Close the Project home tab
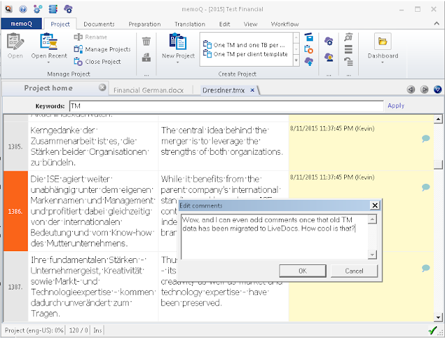Image resolution: width=445 pixels, height=338 pixels. [x=102, y=87]
